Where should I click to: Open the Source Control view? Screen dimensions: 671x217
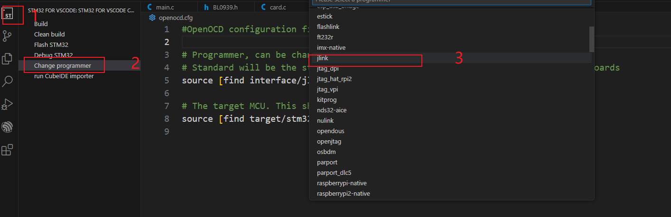(8, 36)
